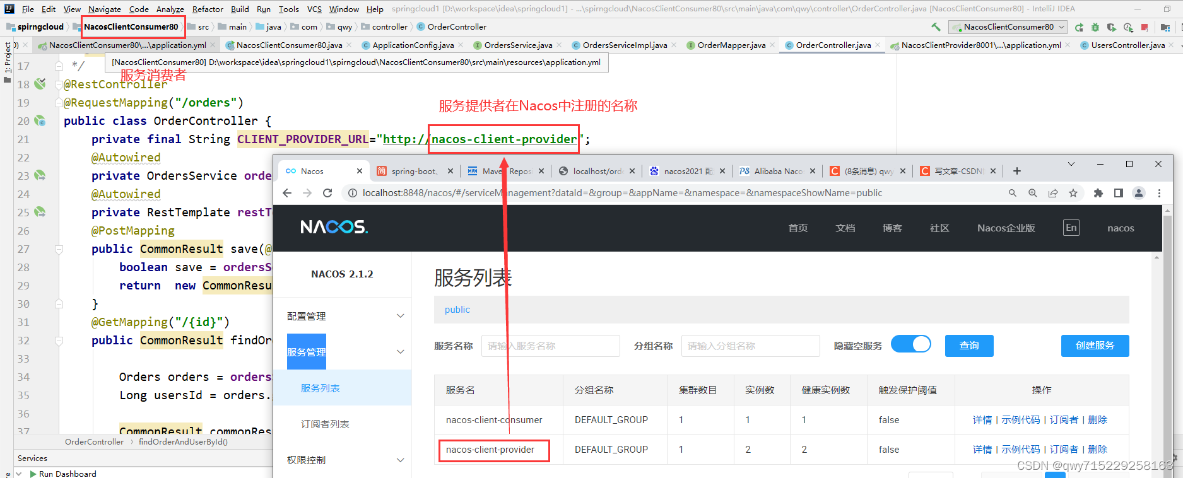Close the Nacos Chrome tab

(360, 171)
